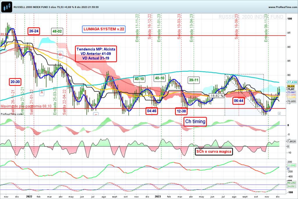Click the yellow 72,546 price tag
This screenshot has height=199, width=298.
291,97
